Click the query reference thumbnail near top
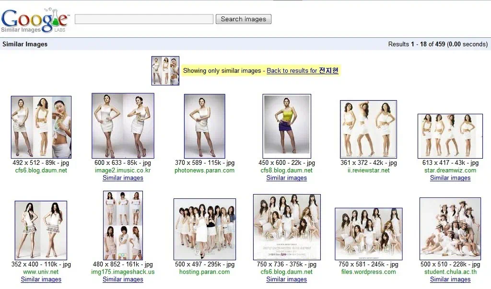 (x=165, y=70)
